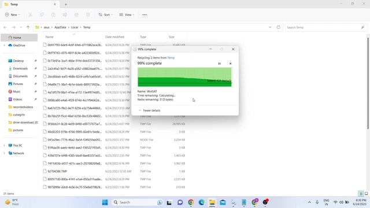The image size is (370, 208).
Task: Open recent locations dropdown arrow
Action: [21, 27]
